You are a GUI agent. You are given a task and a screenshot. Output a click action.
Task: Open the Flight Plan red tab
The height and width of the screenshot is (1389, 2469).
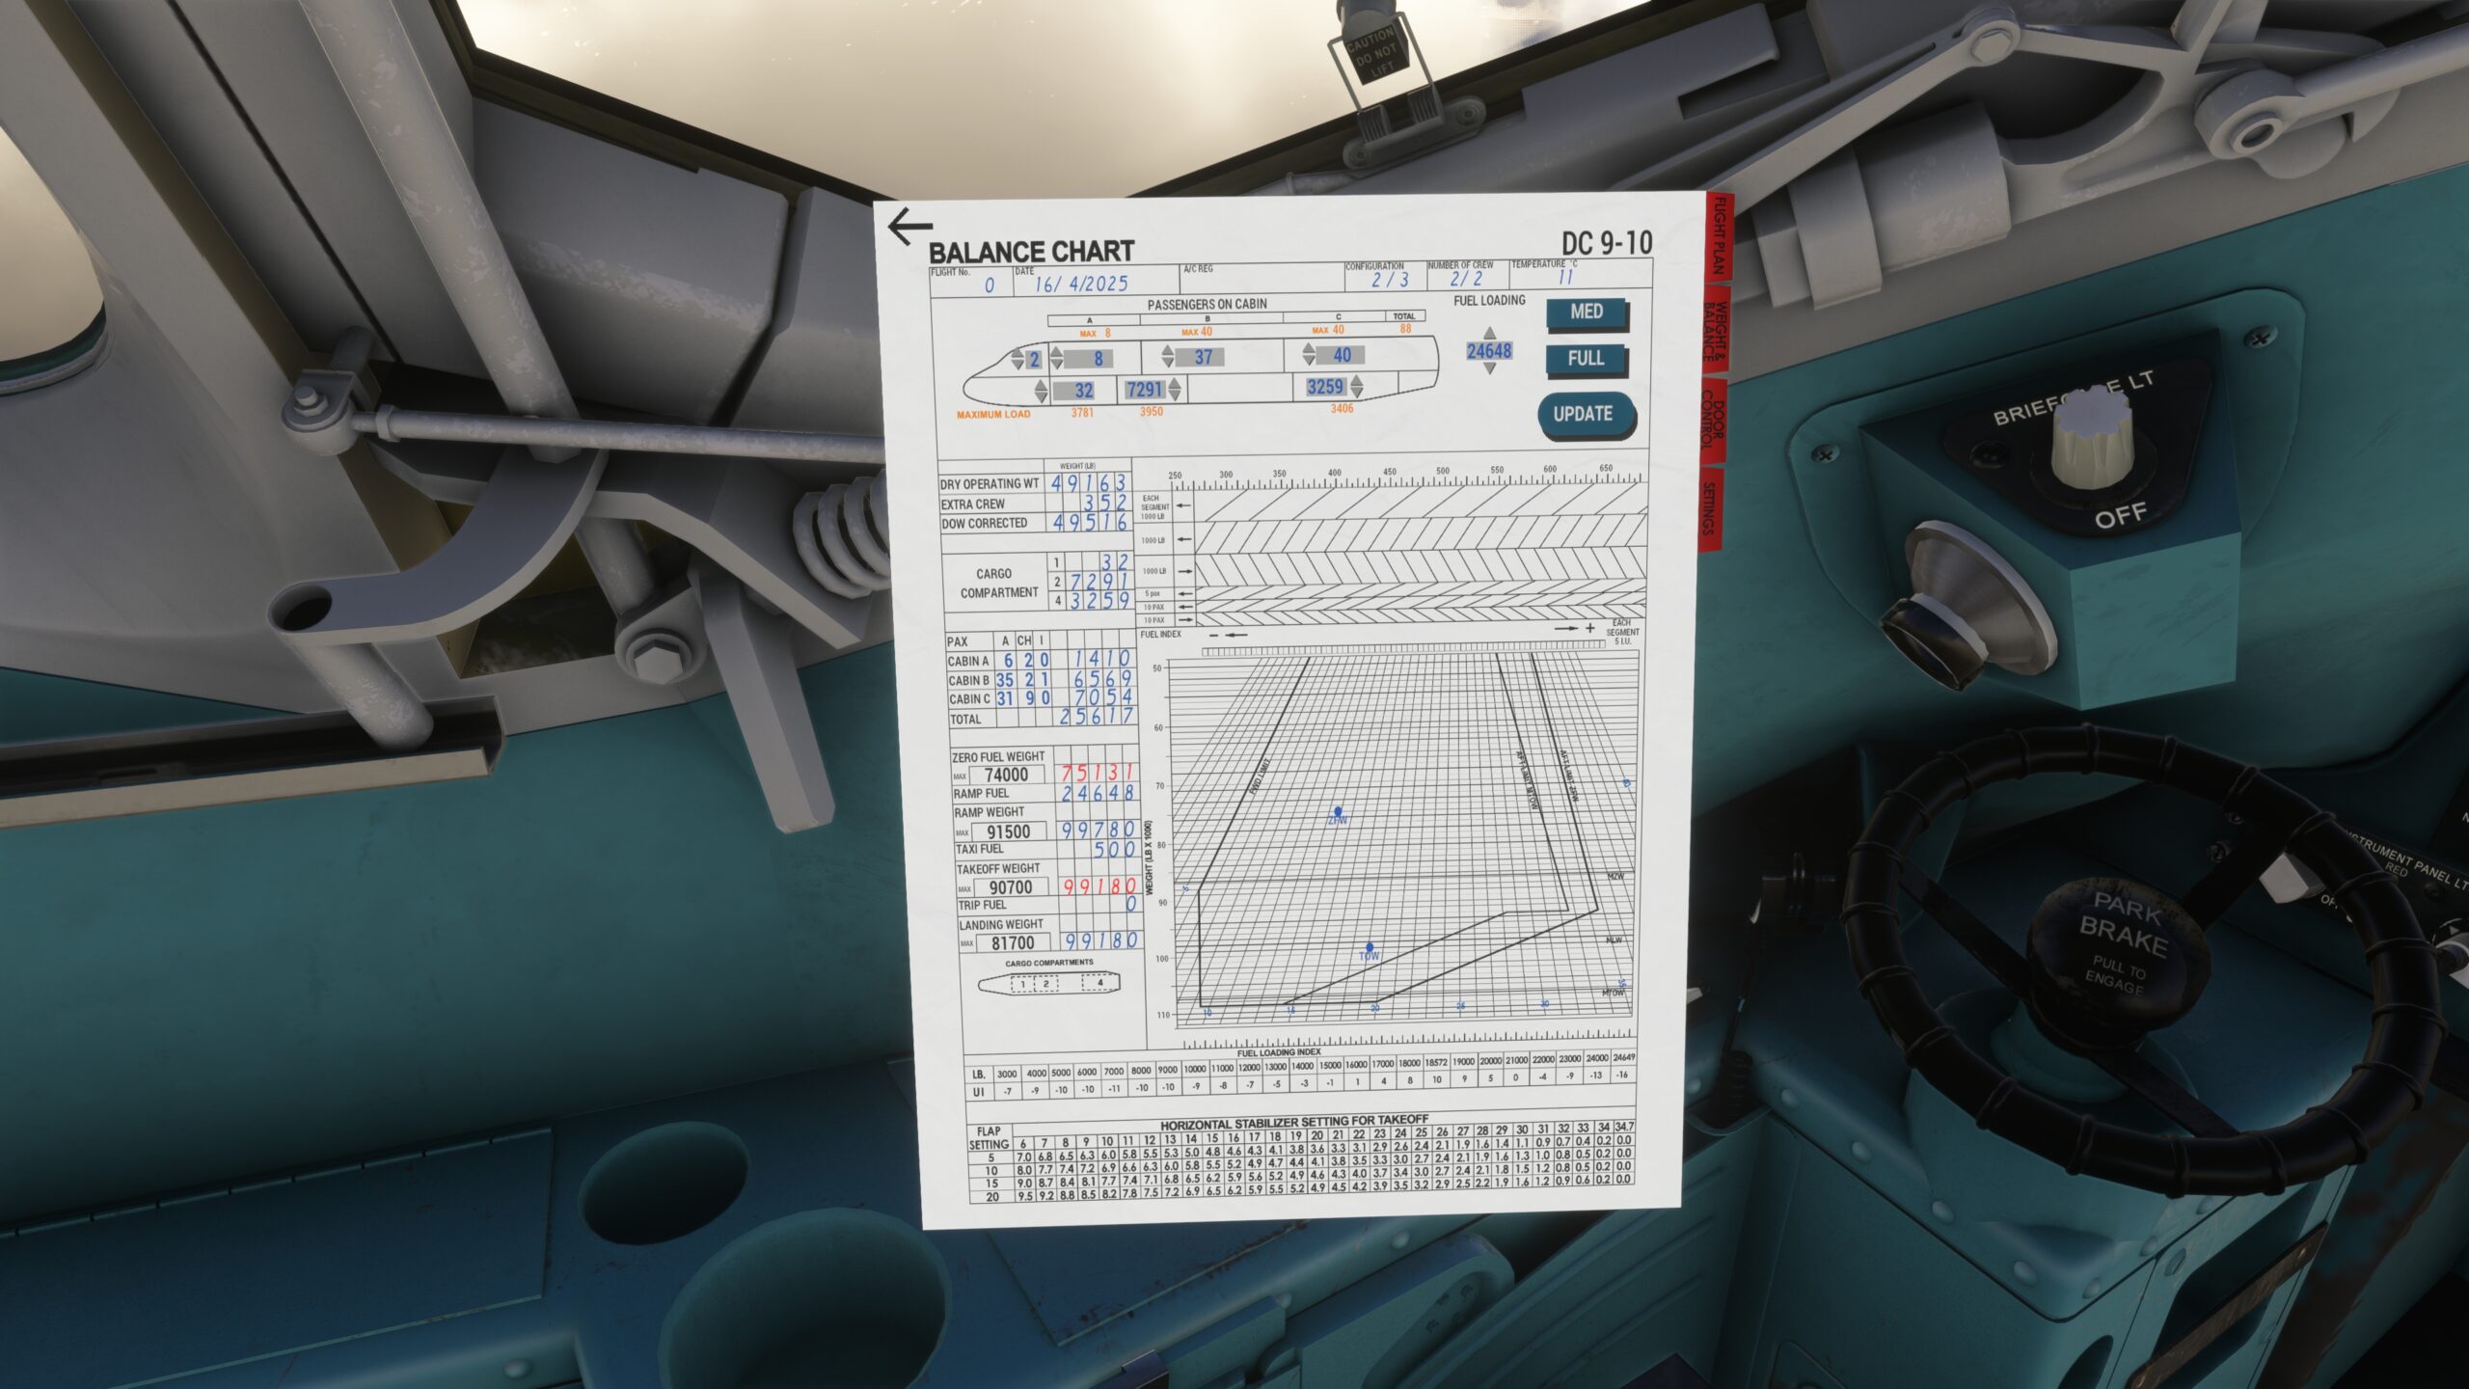coord(1719,237)
